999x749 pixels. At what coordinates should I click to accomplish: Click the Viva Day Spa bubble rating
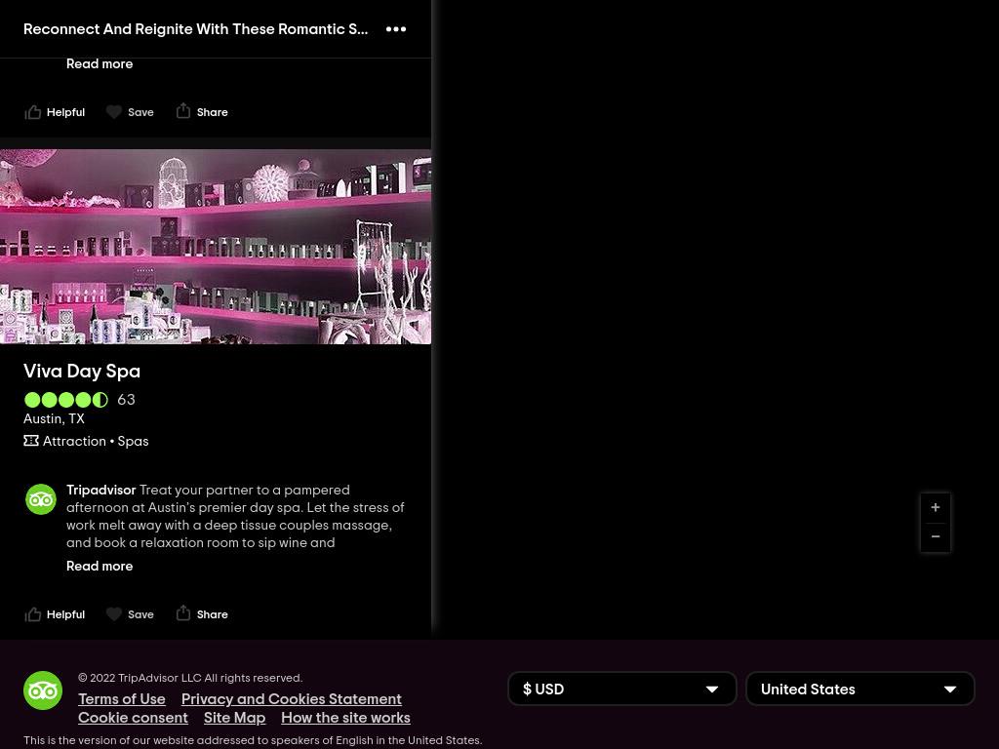[x=66, y=400]
